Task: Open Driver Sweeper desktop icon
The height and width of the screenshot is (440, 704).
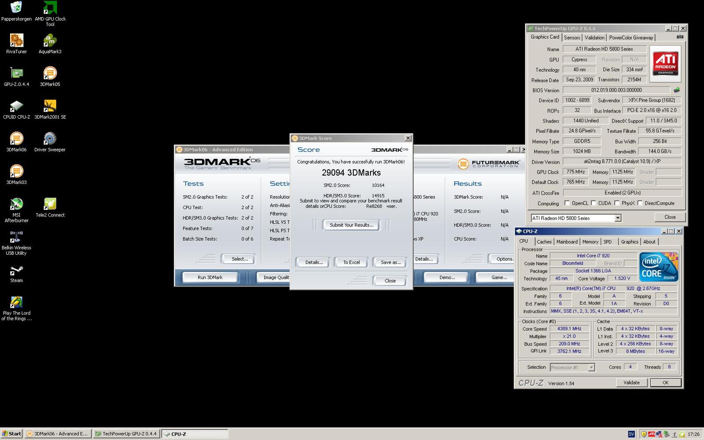Action: 50,142
